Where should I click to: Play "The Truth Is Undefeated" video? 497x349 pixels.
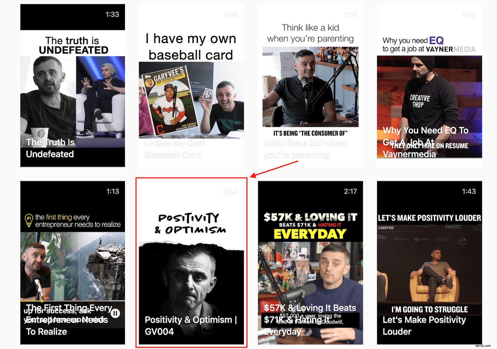point(72,85)
